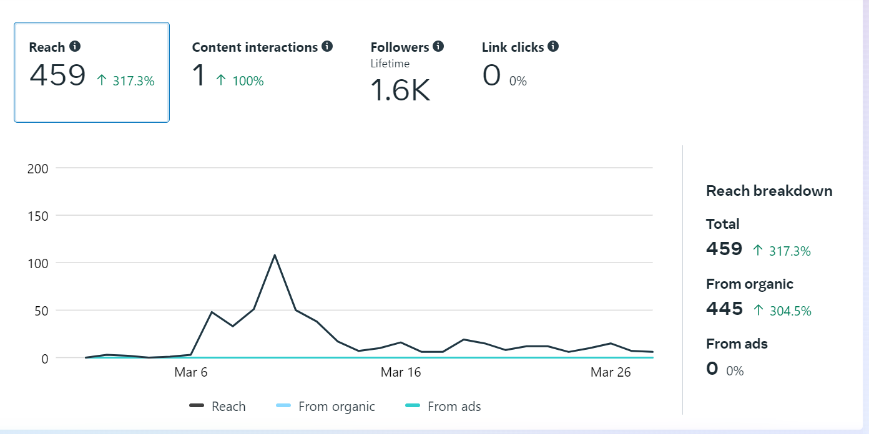Click the info icon next to Reach
The image size is (869, 434).
pyautogui.click(x=75, y=47)
